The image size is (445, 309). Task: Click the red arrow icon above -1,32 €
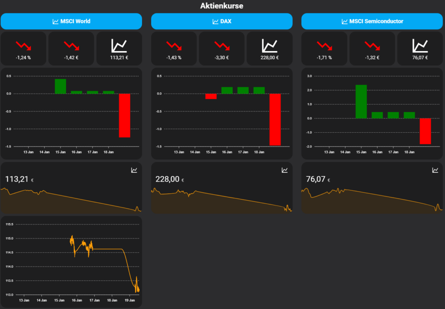(x=372, y=45)
